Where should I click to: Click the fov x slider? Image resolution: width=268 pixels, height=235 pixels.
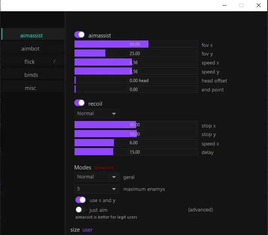[136, 44]
